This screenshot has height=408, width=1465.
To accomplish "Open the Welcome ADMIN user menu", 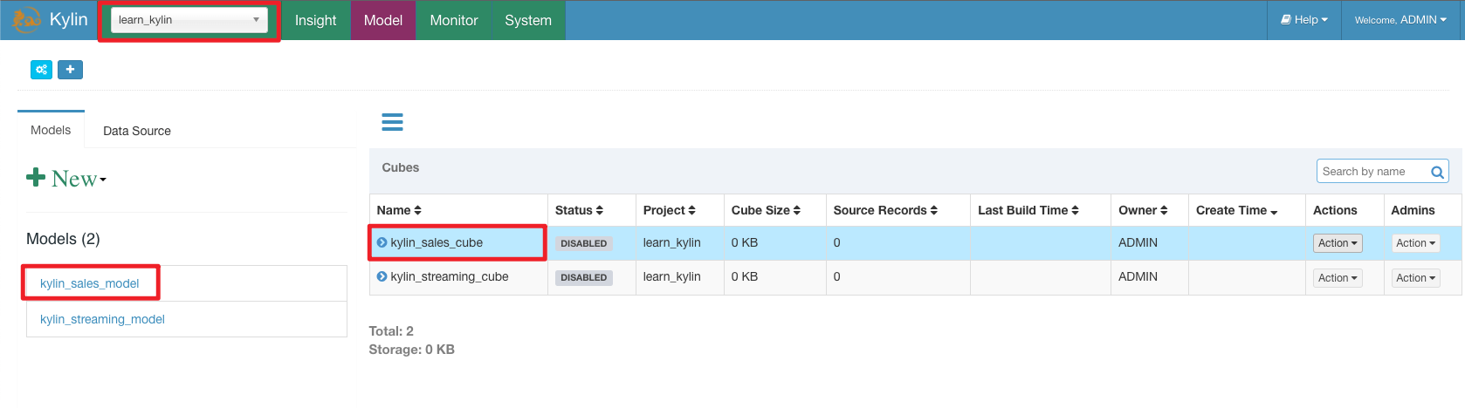I will tap(1400, 20).
